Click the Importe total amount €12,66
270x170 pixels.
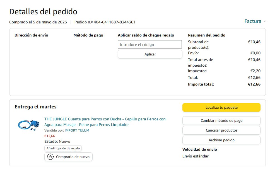254,84
